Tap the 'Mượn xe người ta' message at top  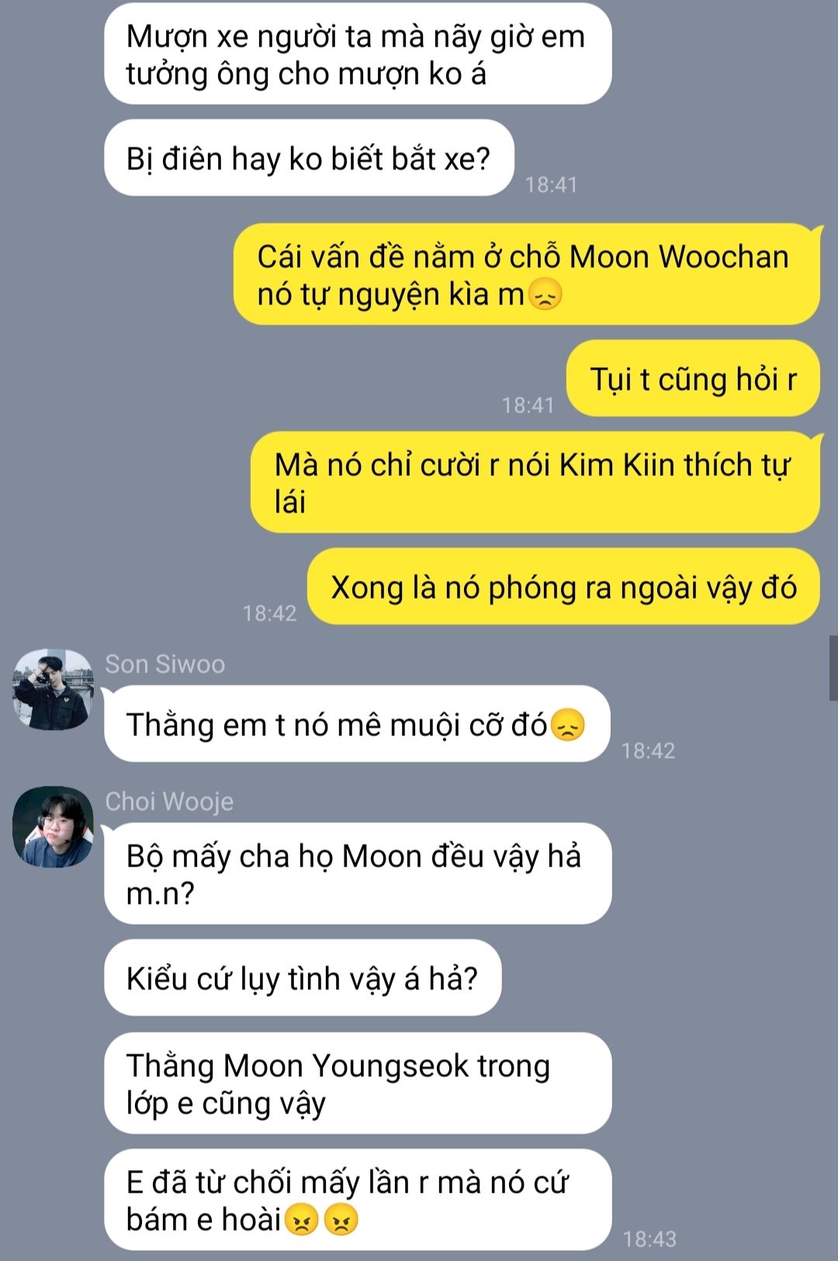coord(358,54)
